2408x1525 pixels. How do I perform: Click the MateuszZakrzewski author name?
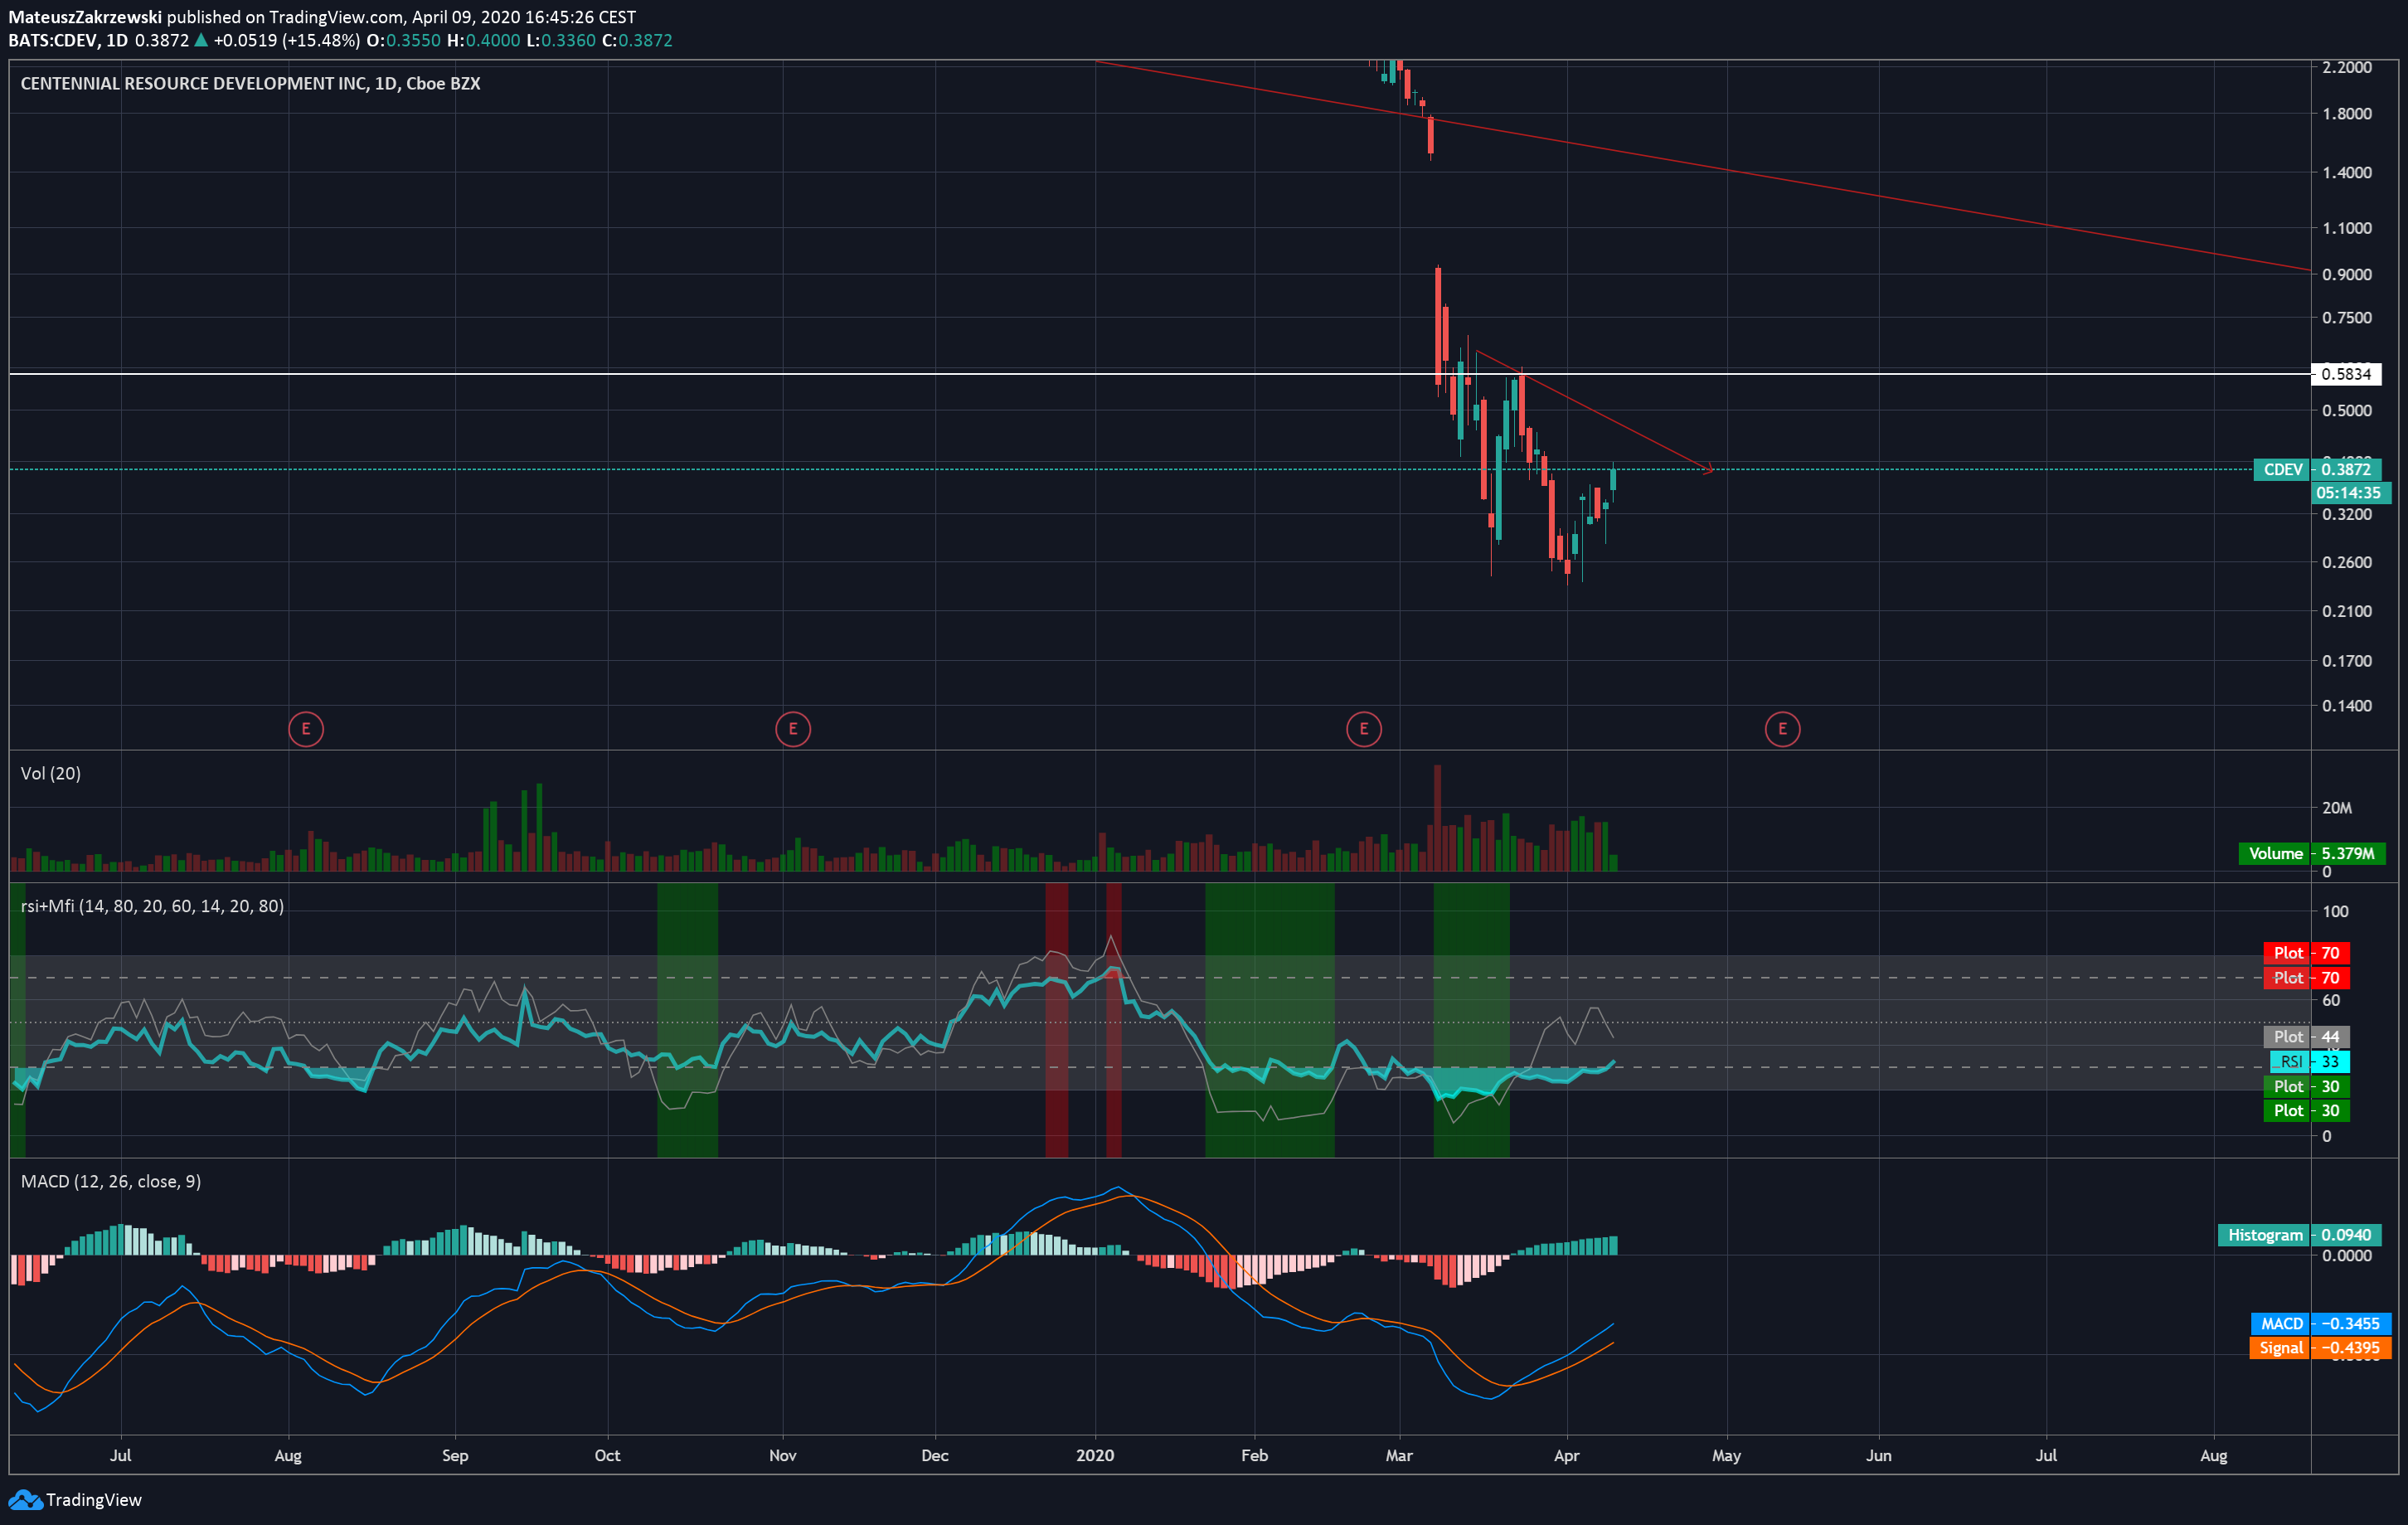[x=85, y=17]
